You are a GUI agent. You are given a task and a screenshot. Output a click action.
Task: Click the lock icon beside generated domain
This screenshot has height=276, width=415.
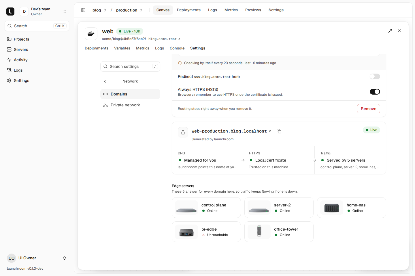(183, 132)
